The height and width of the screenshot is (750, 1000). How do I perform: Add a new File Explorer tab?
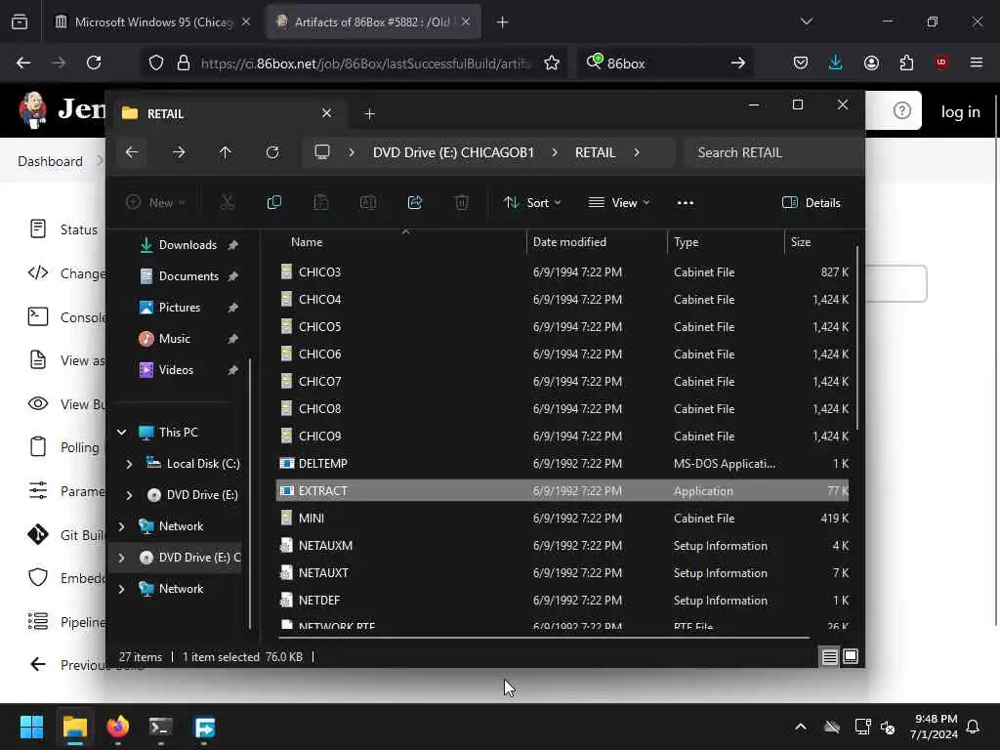click(x=369, y=113)
